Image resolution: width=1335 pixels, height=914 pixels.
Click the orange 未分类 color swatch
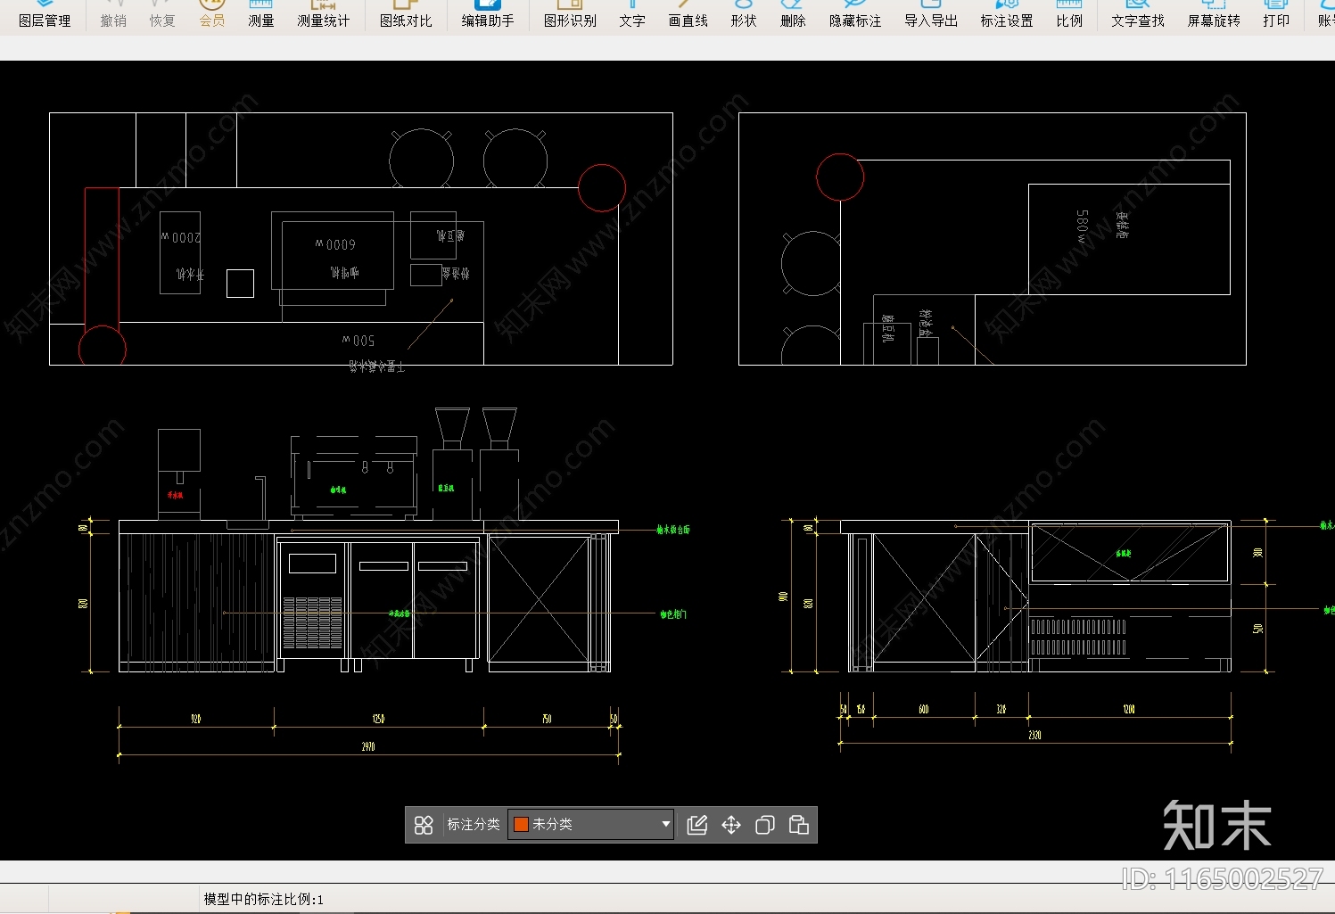(x=522, y=824)
